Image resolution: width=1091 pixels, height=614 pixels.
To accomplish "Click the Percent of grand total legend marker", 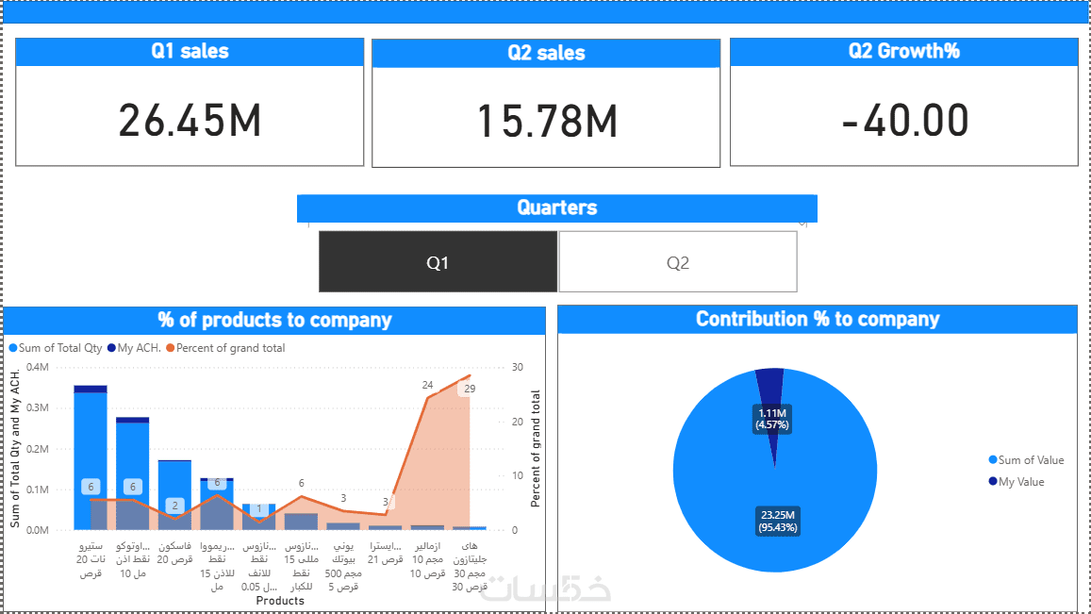I will coord(170,348).
